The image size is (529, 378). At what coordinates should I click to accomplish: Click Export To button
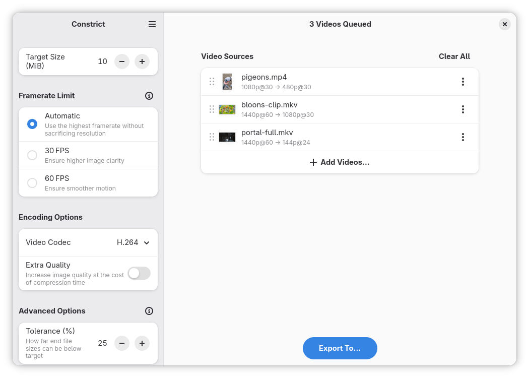click(340, 348)
